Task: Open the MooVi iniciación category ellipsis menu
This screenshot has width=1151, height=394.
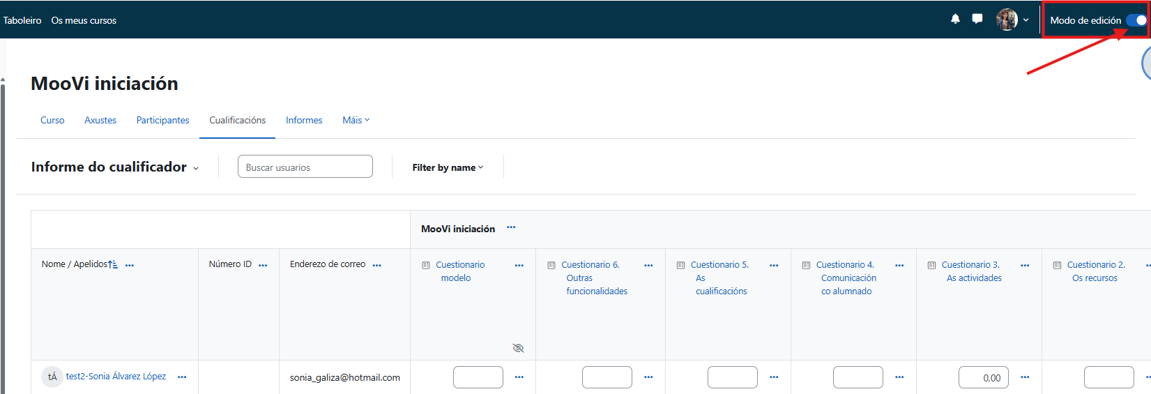Action: pos(511,227)
